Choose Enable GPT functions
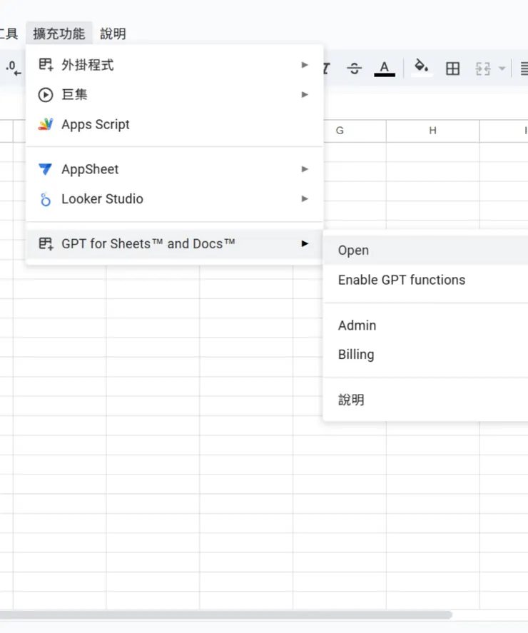The width and height of the screenshot is (528, 633). [425, 280]
